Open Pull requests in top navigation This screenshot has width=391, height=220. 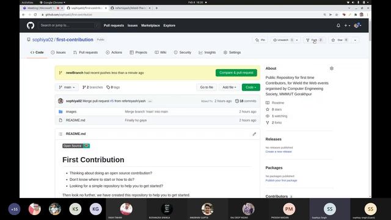pos(114,26)
